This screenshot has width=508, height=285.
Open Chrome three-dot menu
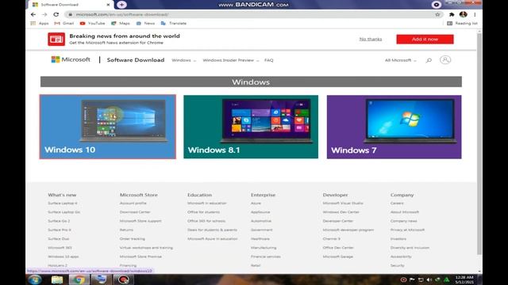click(475, 14)
